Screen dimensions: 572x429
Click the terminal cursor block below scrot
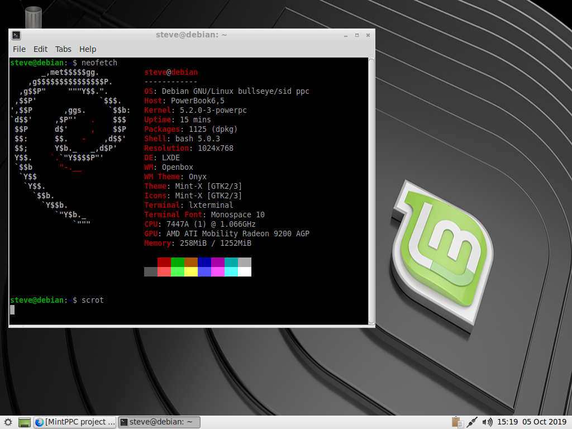point(12,309)
